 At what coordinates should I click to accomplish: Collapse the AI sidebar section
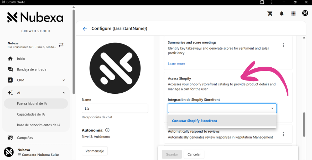64,93
